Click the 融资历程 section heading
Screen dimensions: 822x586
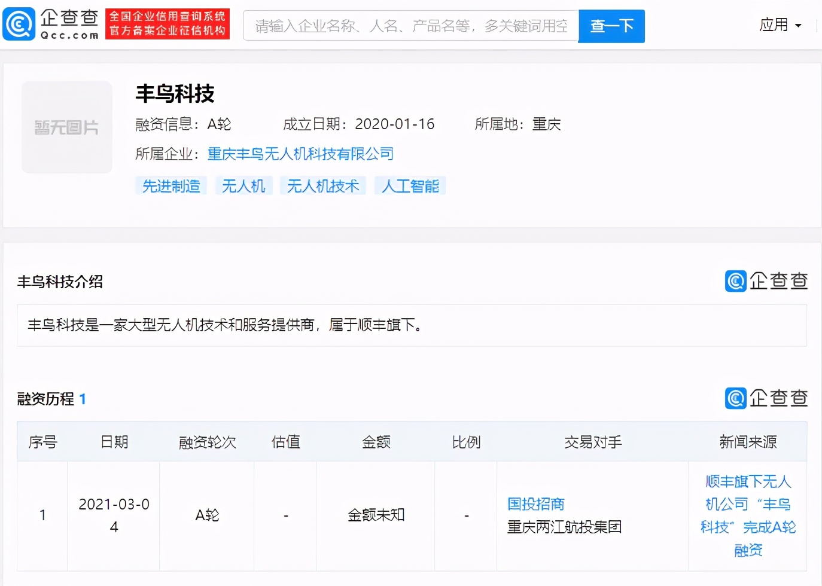click(x=51, y=399)
